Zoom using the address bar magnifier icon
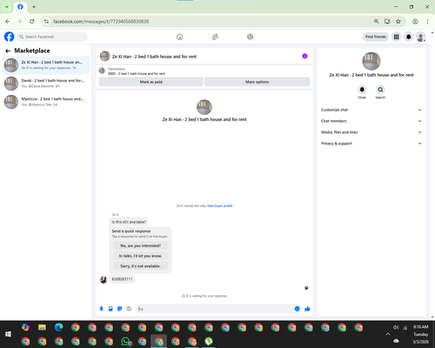The width and height of the screenshot is (435, 348). pyautogui.click(x=376, y=22)
